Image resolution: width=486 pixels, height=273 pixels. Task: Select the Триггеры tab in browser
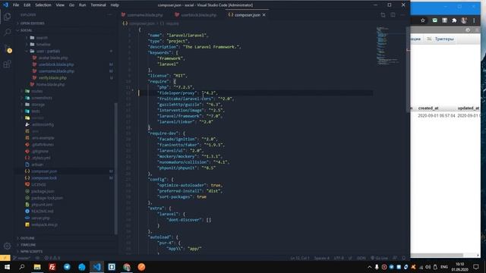click(x=440, y=39)
